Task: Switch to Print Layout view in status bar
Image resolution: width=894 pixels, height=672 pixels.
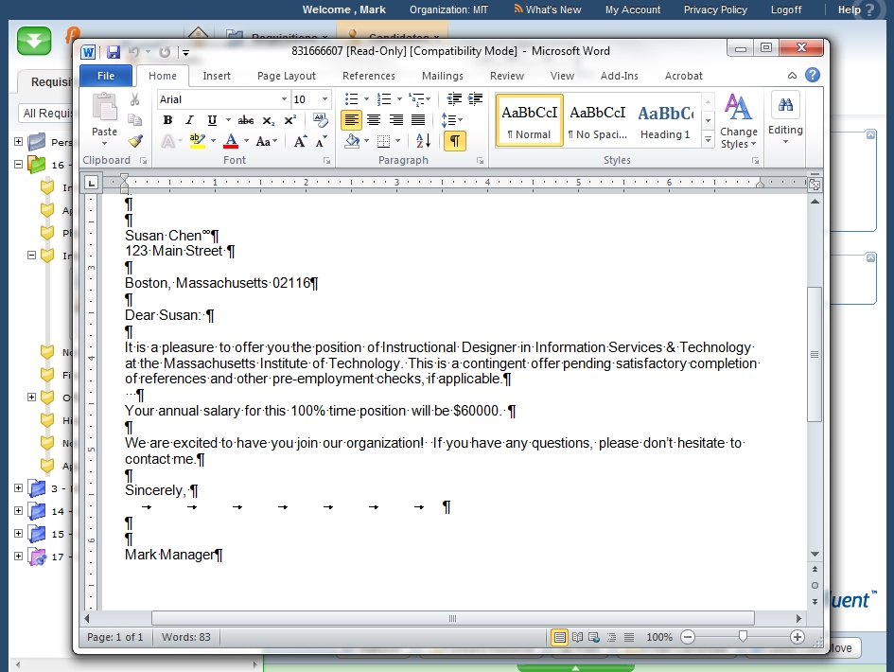Action: [x=559, y=637]
